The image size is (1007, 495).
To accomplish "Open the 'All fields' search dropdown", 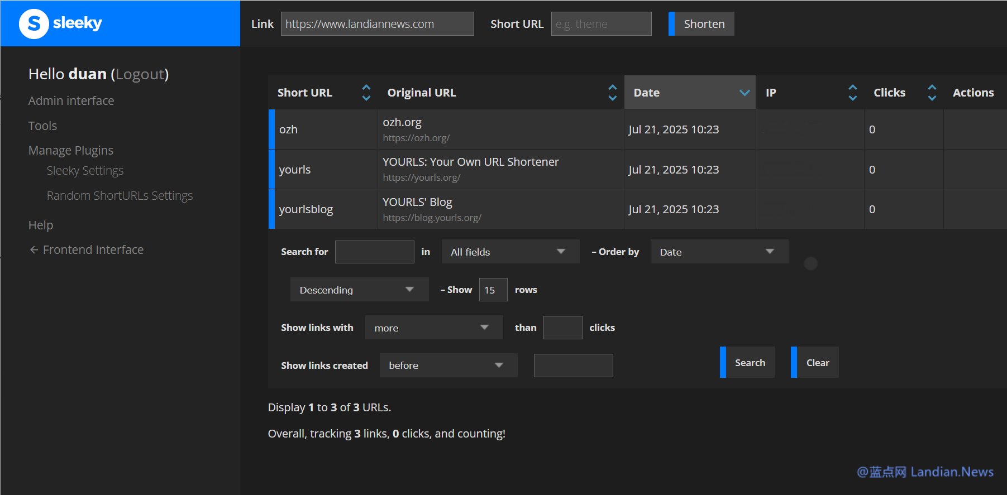I will pyautogui.click(x=510, y=252).
